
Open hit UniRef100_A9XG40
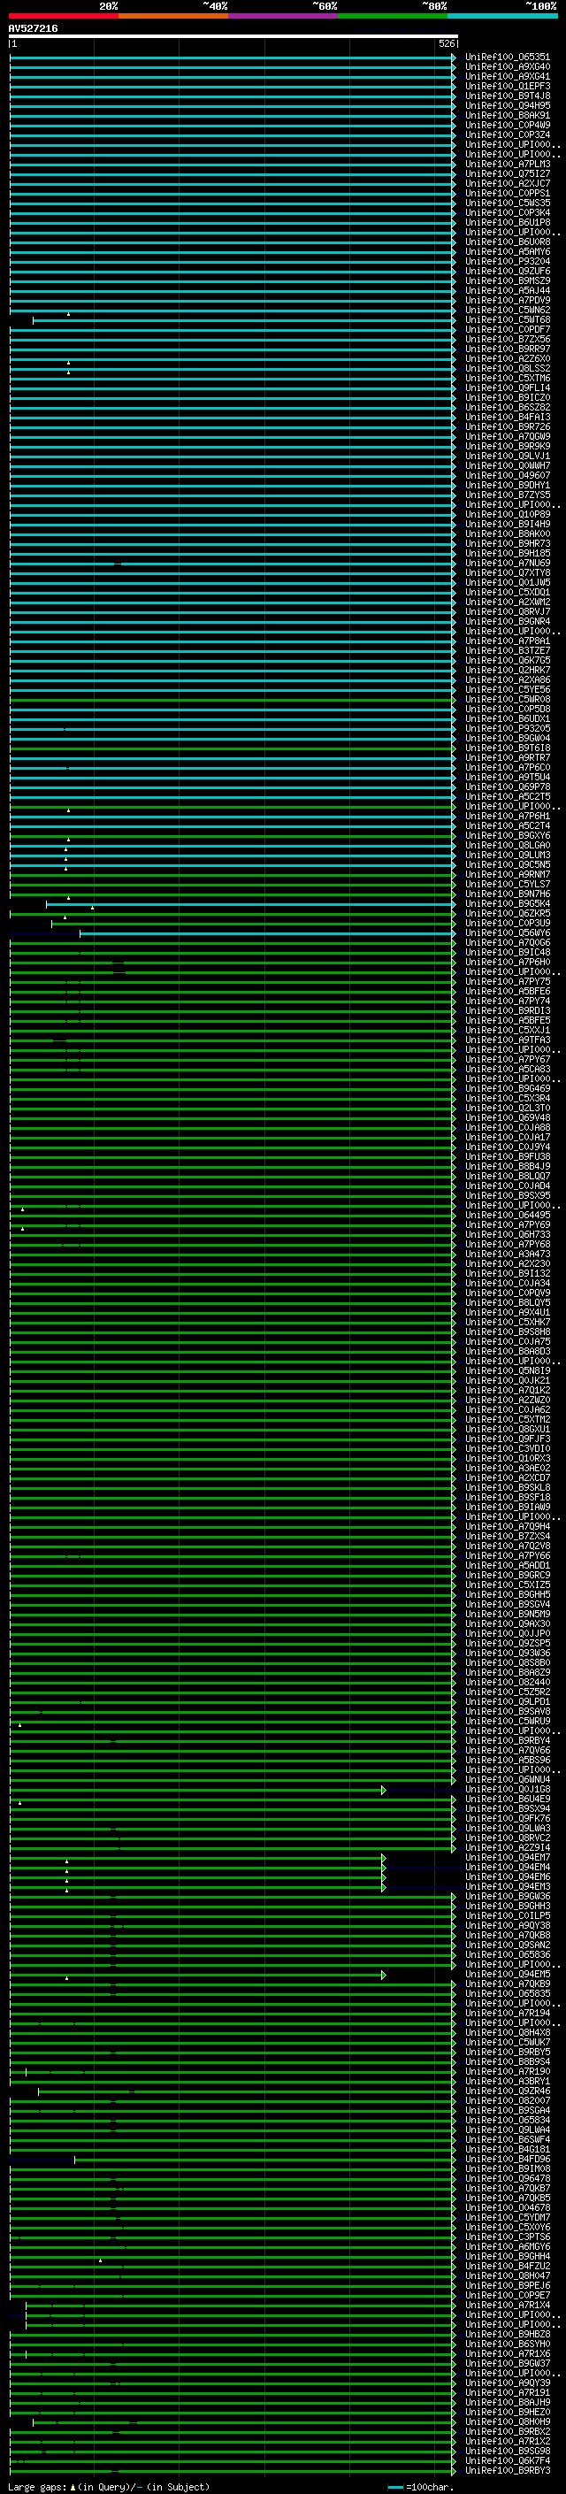pos(507,67)
